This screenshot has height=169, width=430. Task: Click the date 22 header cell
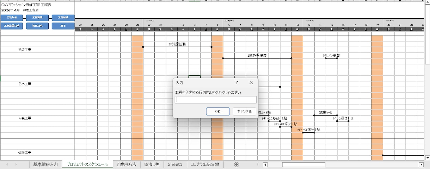pos(412,25)
